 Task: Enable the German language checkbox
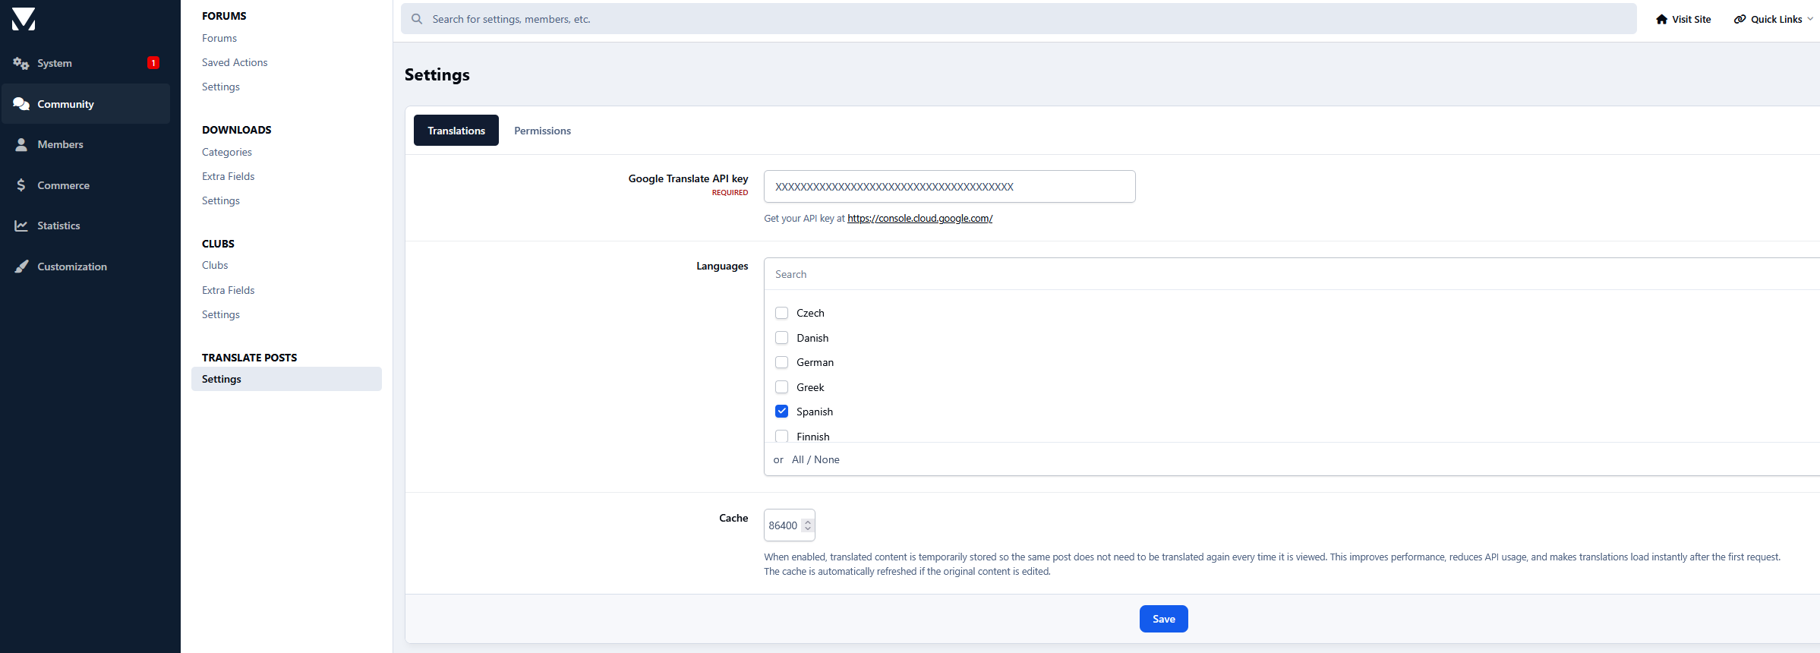781,362
